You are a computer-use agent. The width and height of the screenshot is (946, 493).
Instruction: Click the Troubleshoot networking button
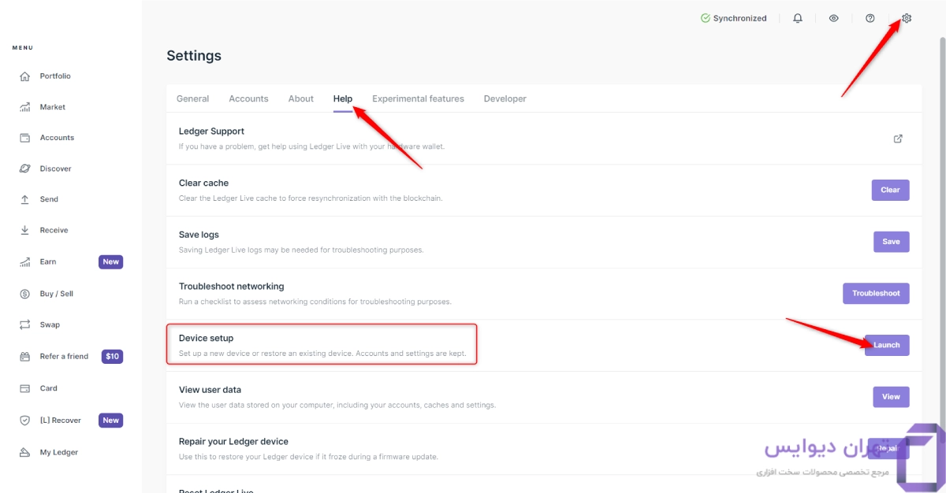point(876,293)
